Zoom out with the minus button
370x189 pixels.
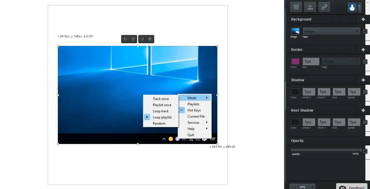click(x=292, y=187)
